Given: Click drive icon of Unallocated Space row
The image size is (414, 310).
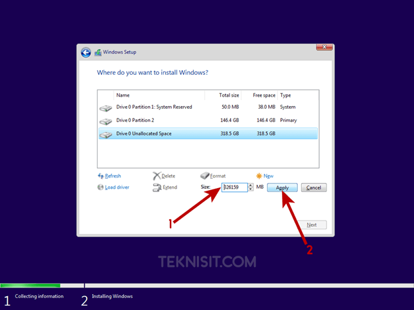Looking at the screenshot, I should (x=105, y=135).
